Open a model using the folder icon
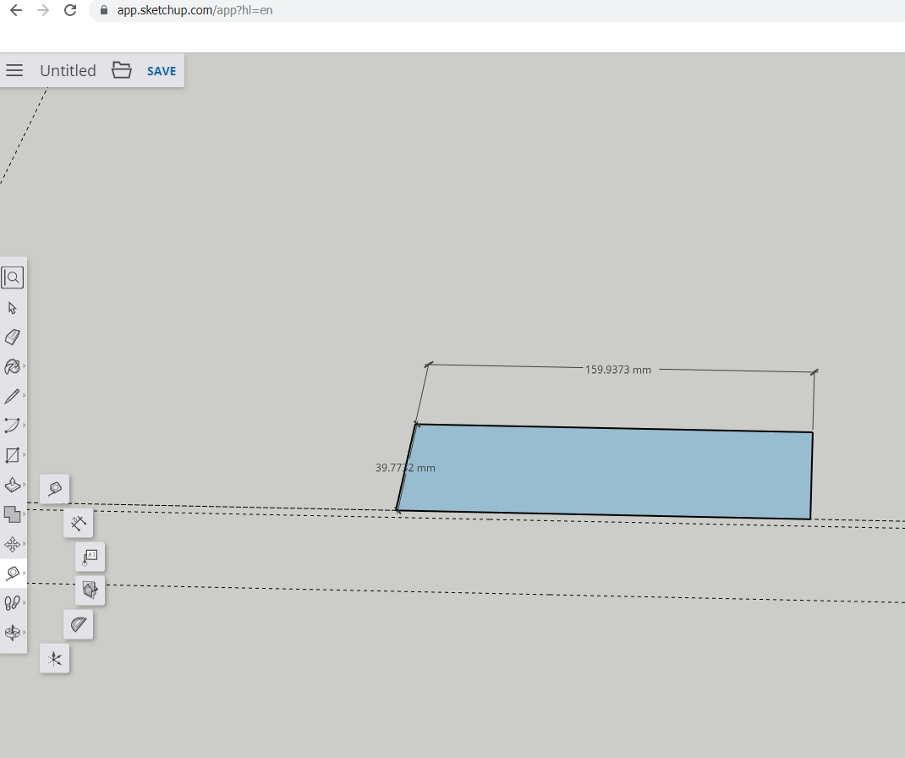The image size is (905, 758). (x=122, y=70)
